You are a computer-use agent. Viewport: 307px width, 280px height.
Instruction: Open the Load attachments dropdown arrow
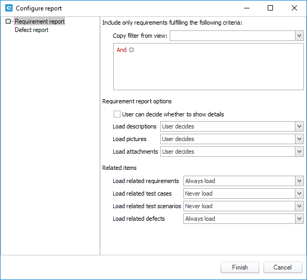(x=299, y=152)
